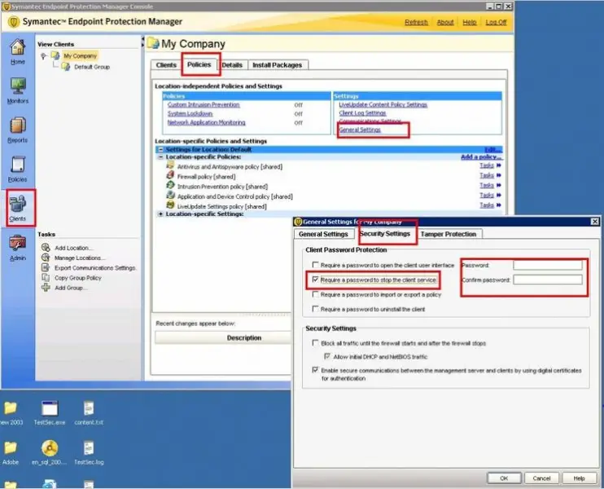Image resolution: width=604 pixels, height=489 pixels.
Task: Enable password to open client user interface
Action: (x=316, y=265)
